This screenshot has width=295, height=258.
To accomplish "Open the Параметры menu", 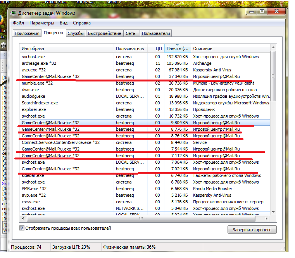I will tap(42, 23).
